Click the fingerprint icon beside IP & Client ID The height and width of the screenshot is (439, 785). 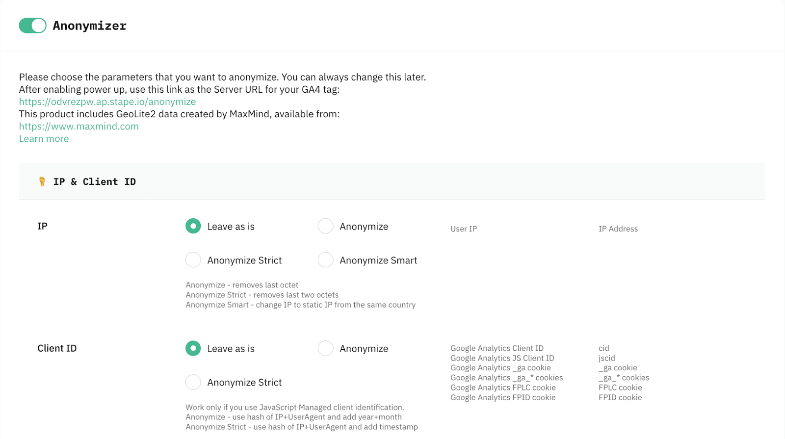click(42, 181)
